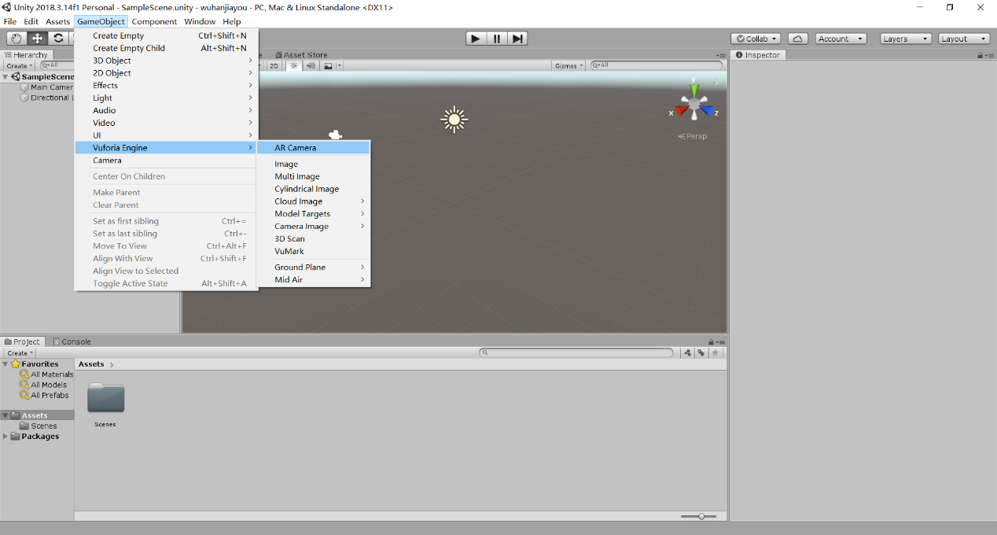This screenshot has width=997, height=535.
Task: Select the Scenes folder thumbnail
Action: point(105,398)
